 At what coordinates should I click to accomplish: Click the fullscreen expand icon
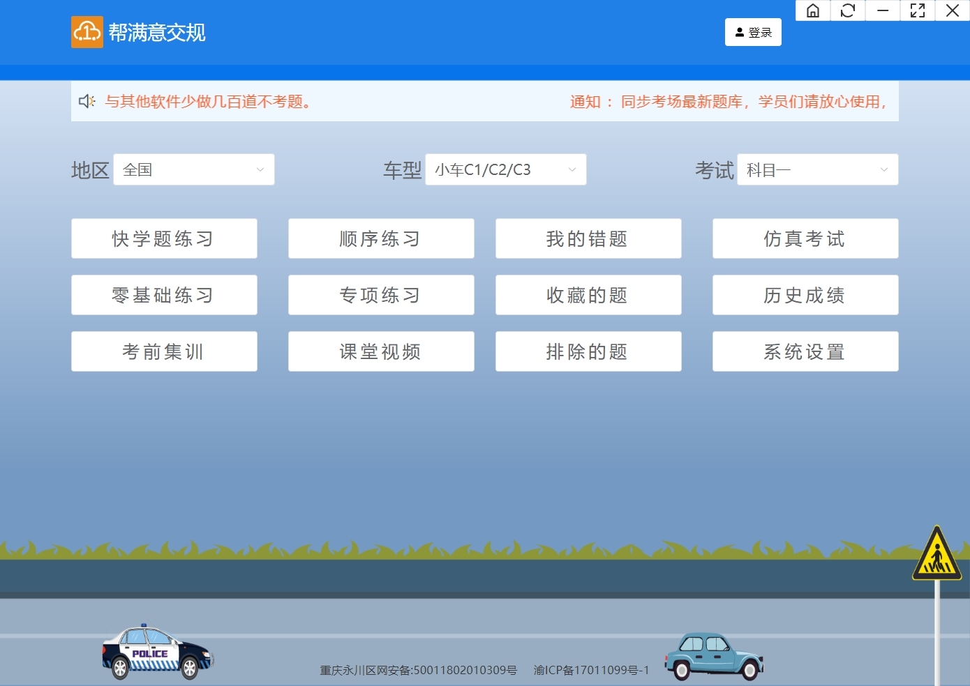pyautogui.click(x=918, y=10)
